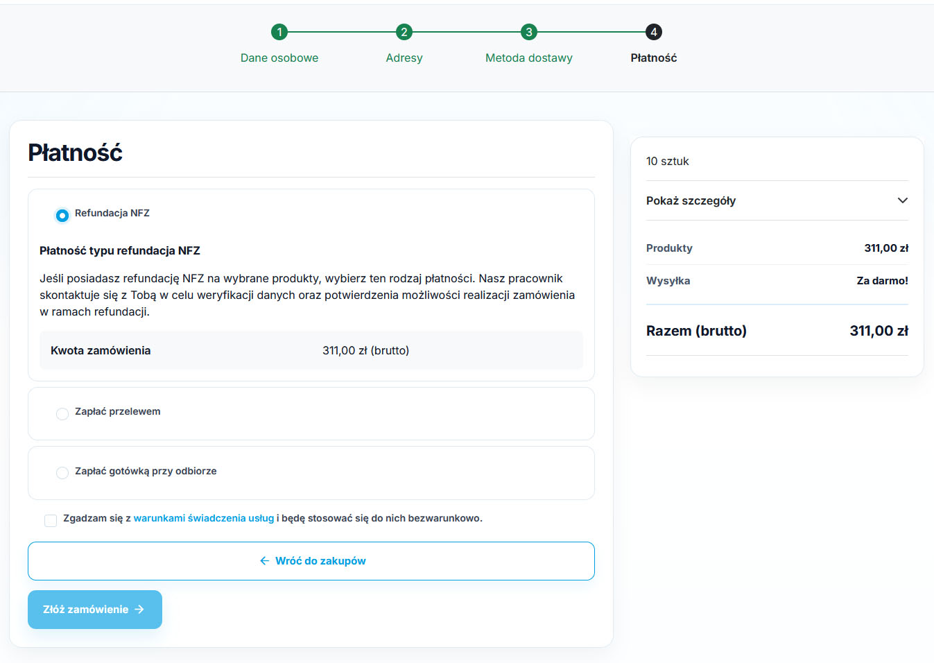
Task: Submit with the Złóż zamówienie button
Action: tap(95, 610)
